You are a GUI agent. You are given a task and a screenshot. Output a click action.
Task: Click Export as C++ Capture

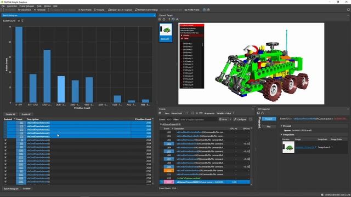click(120, 10)
